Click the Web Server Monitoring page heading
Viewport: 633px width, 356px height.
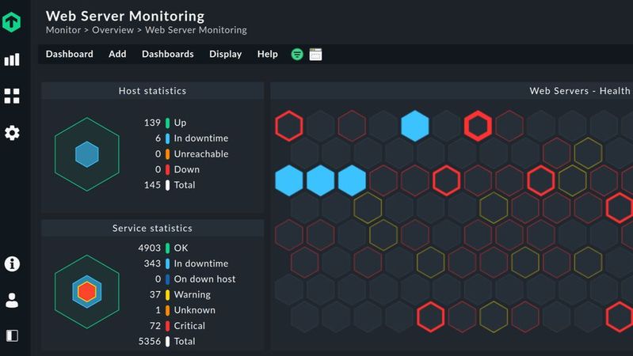point(125,16)
